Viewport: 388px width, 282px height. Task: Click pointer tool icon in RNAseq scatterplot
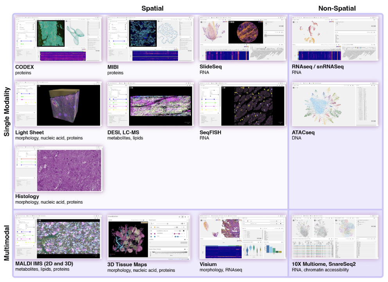point(295,22)
